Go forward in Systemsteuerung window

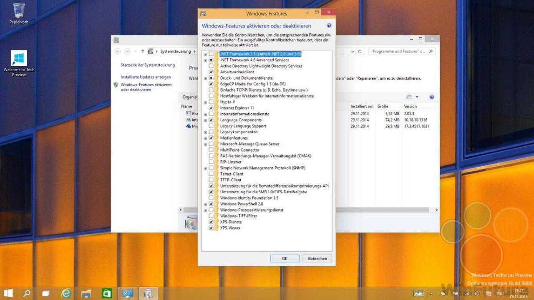coord(127,51)
